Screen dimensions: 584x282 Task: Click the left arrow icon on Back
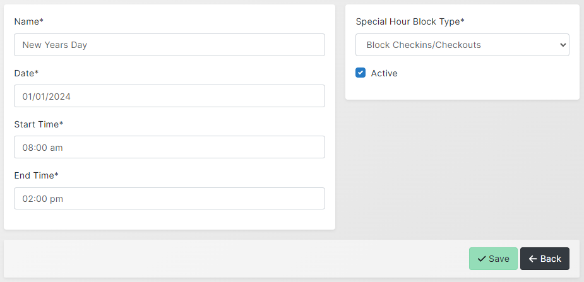tap(533, 259)
